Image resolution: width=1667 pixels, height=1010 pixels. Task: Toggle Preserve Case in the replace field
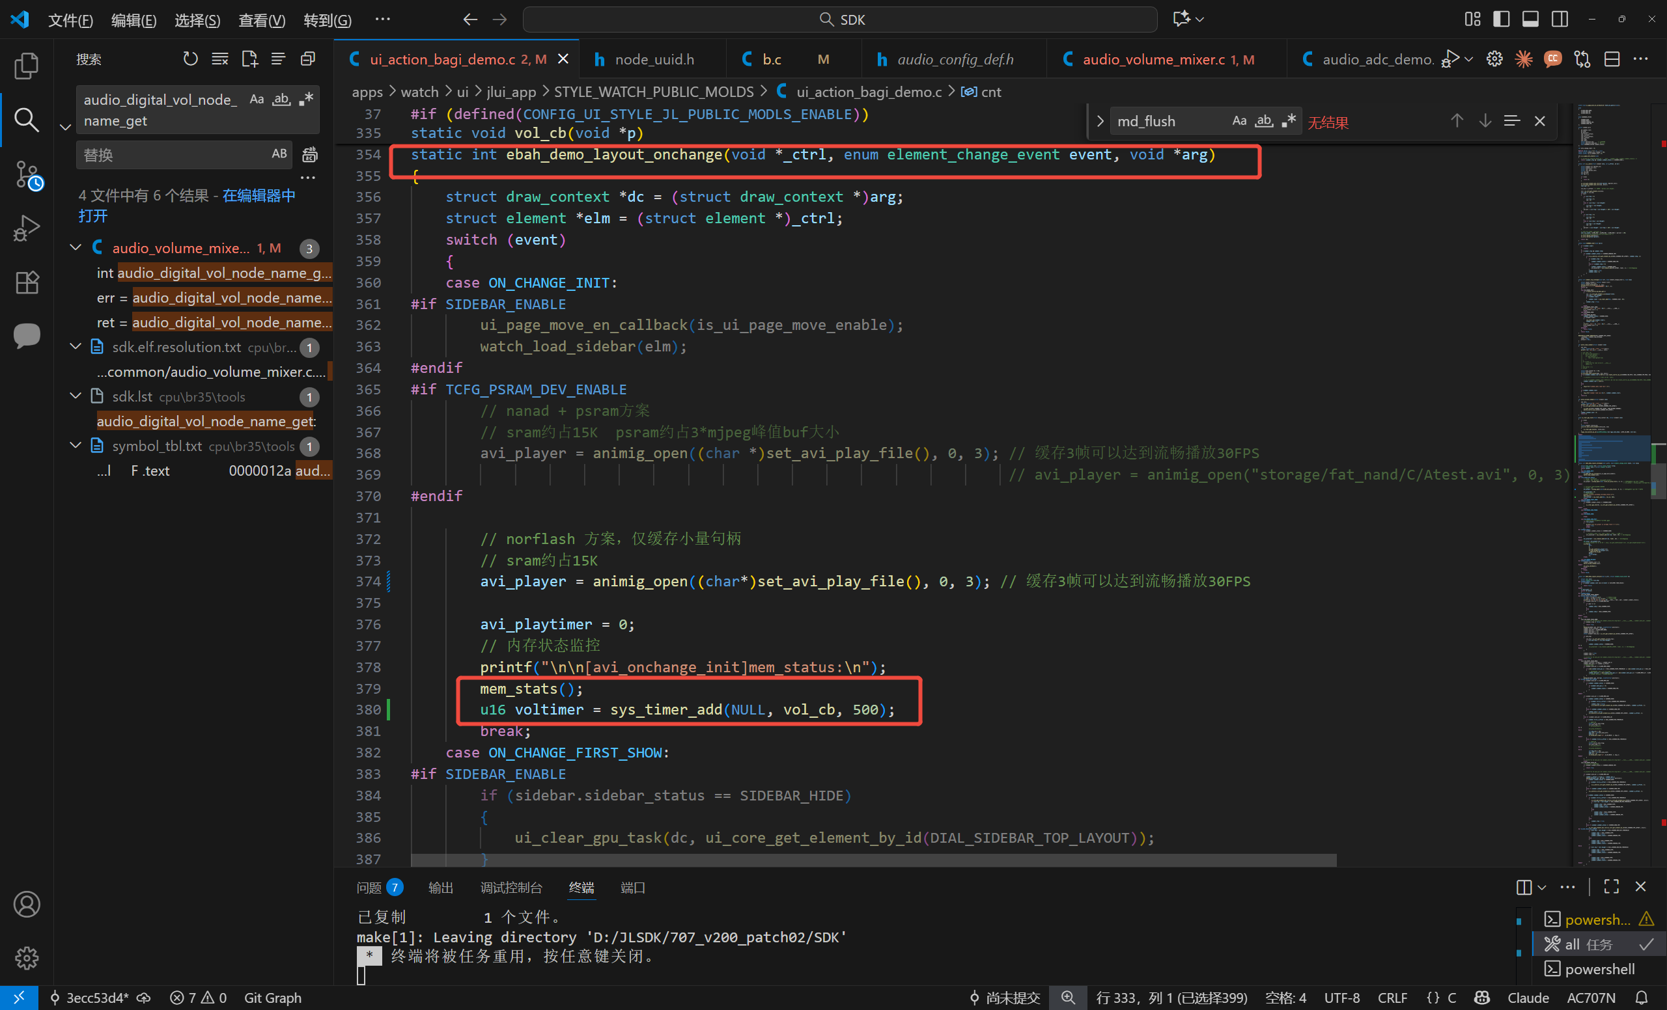(279, 154)
